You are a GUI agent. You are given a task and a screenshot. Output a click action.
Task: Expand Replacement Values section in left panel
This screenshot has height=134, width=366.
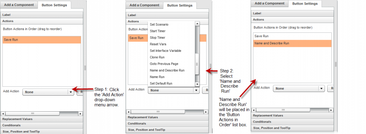(42, 119)
